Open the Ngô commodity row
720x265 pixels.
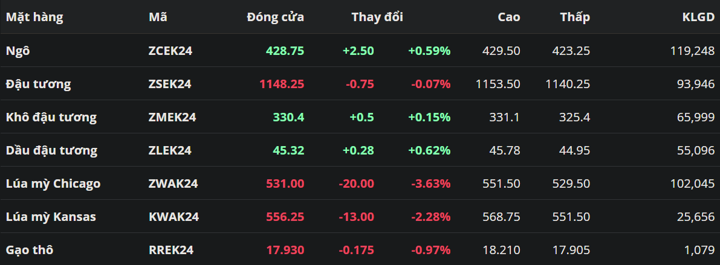click(x=18, y=51)
